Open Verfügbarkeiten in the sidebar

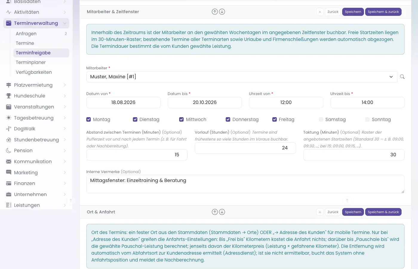(41, 72)
